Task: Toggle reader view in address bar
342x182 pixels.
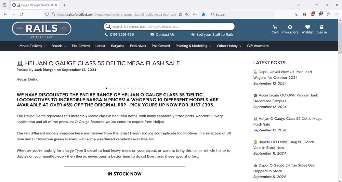Action: [180, 14]
